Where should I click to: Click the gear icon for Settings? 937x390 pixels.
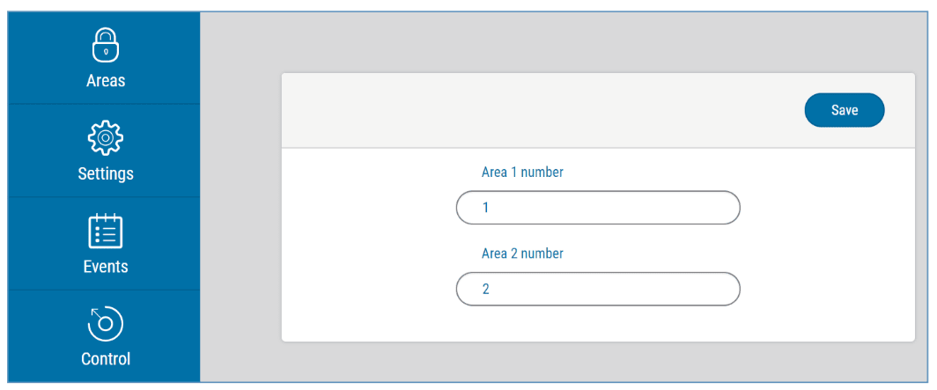(x=106, y=137)
